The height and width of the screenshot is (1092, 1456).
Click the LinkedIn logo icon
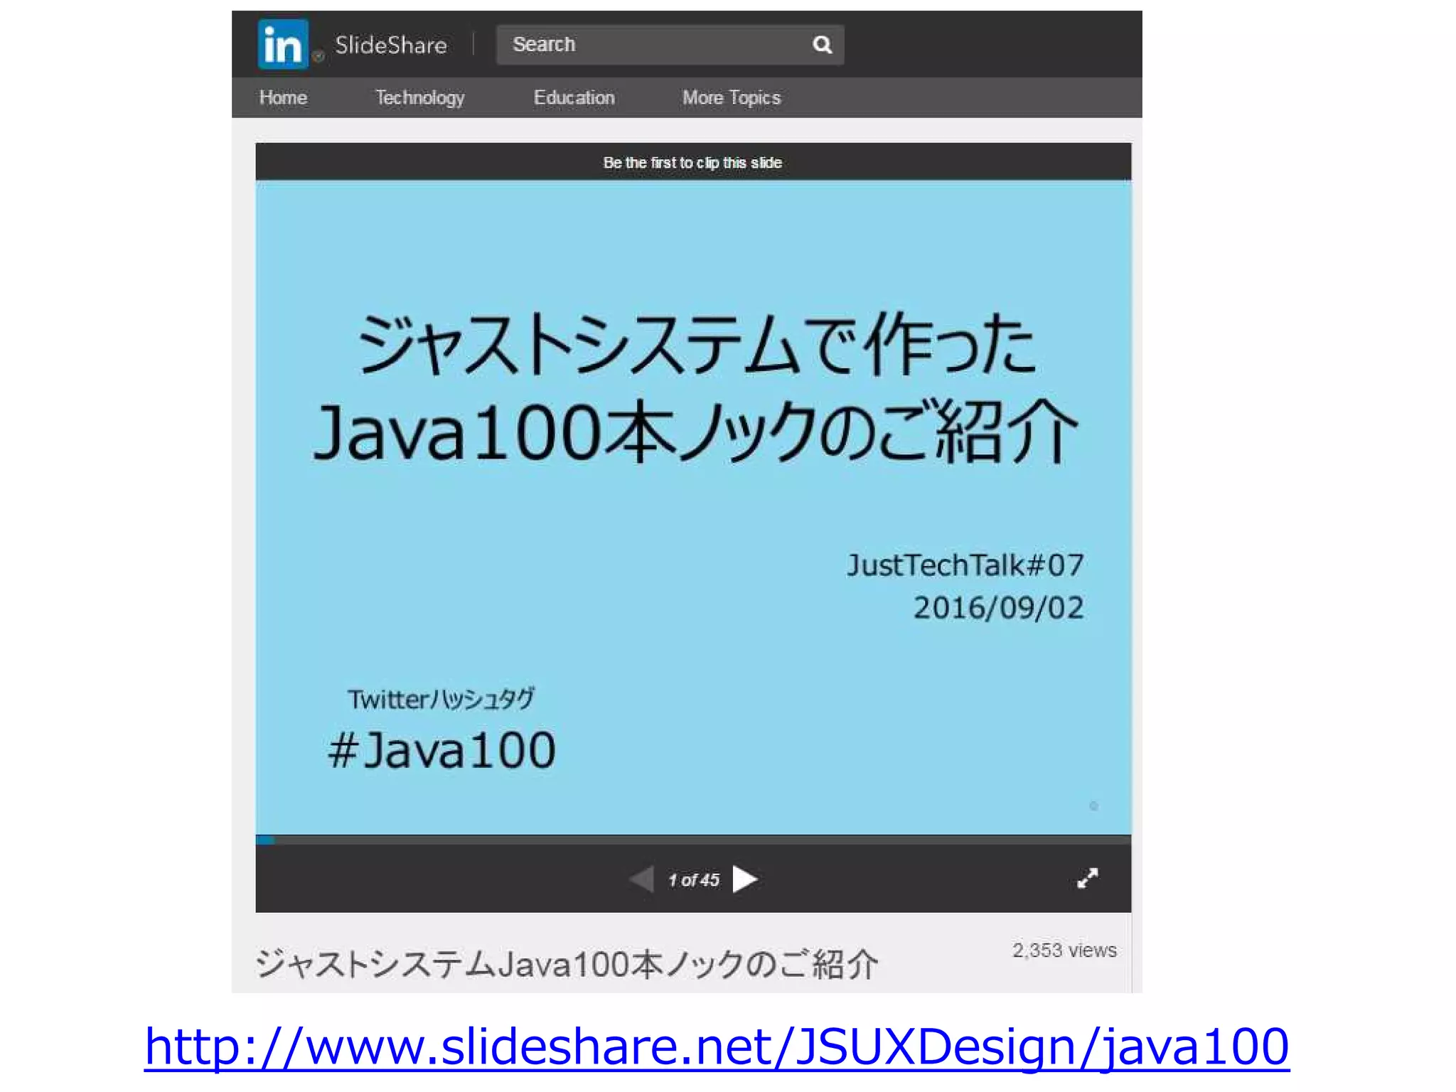[x=283, y=44]
